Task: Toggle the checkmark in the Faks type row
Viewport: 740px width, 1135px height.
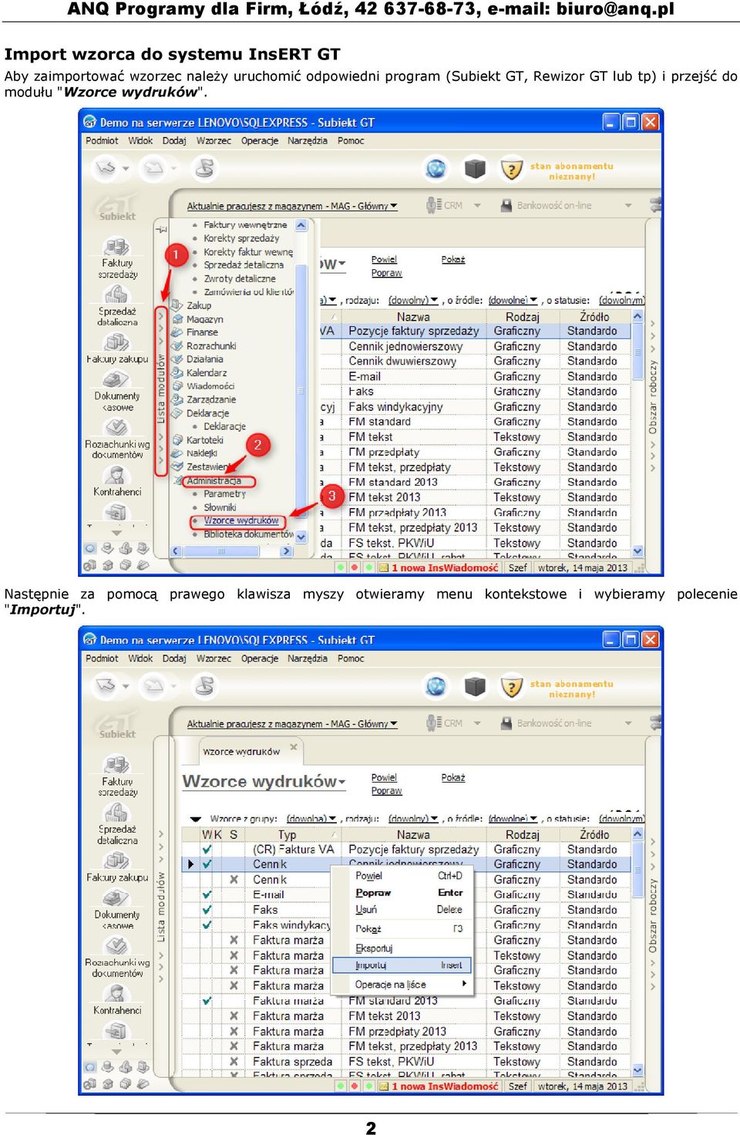Action: [207, 910]
